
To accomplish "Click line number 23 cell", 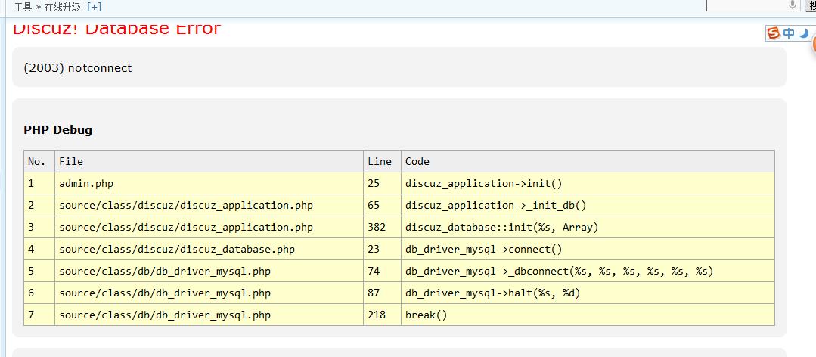I will pyautogui.click(x=382, y=250).
